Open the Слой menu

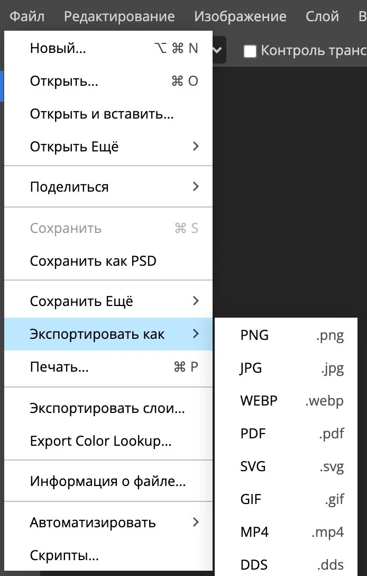pos(322,16)
